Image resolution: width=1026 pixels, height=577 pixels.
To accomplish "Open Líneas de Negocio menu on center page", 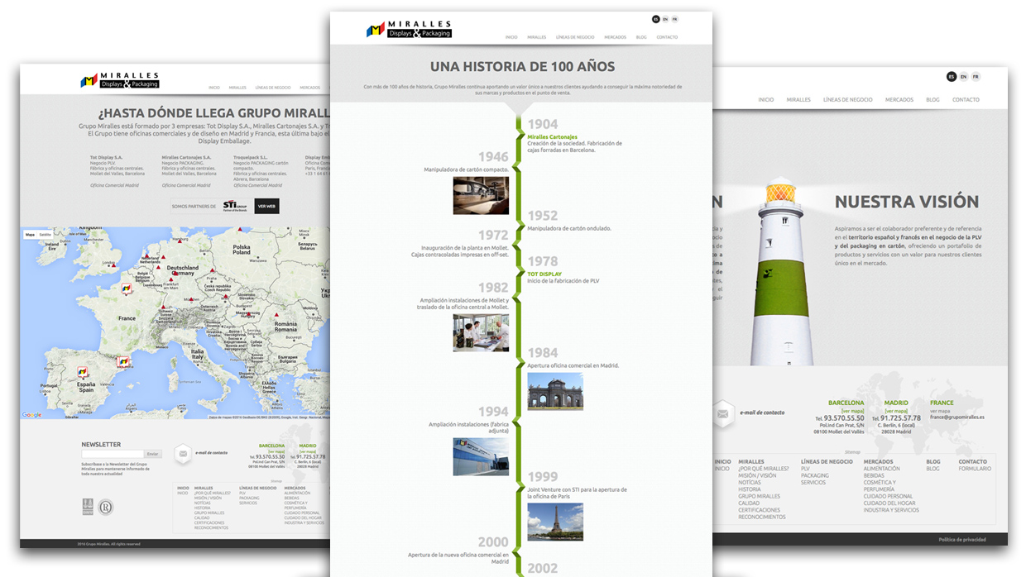I will click(x=575, y=37).
